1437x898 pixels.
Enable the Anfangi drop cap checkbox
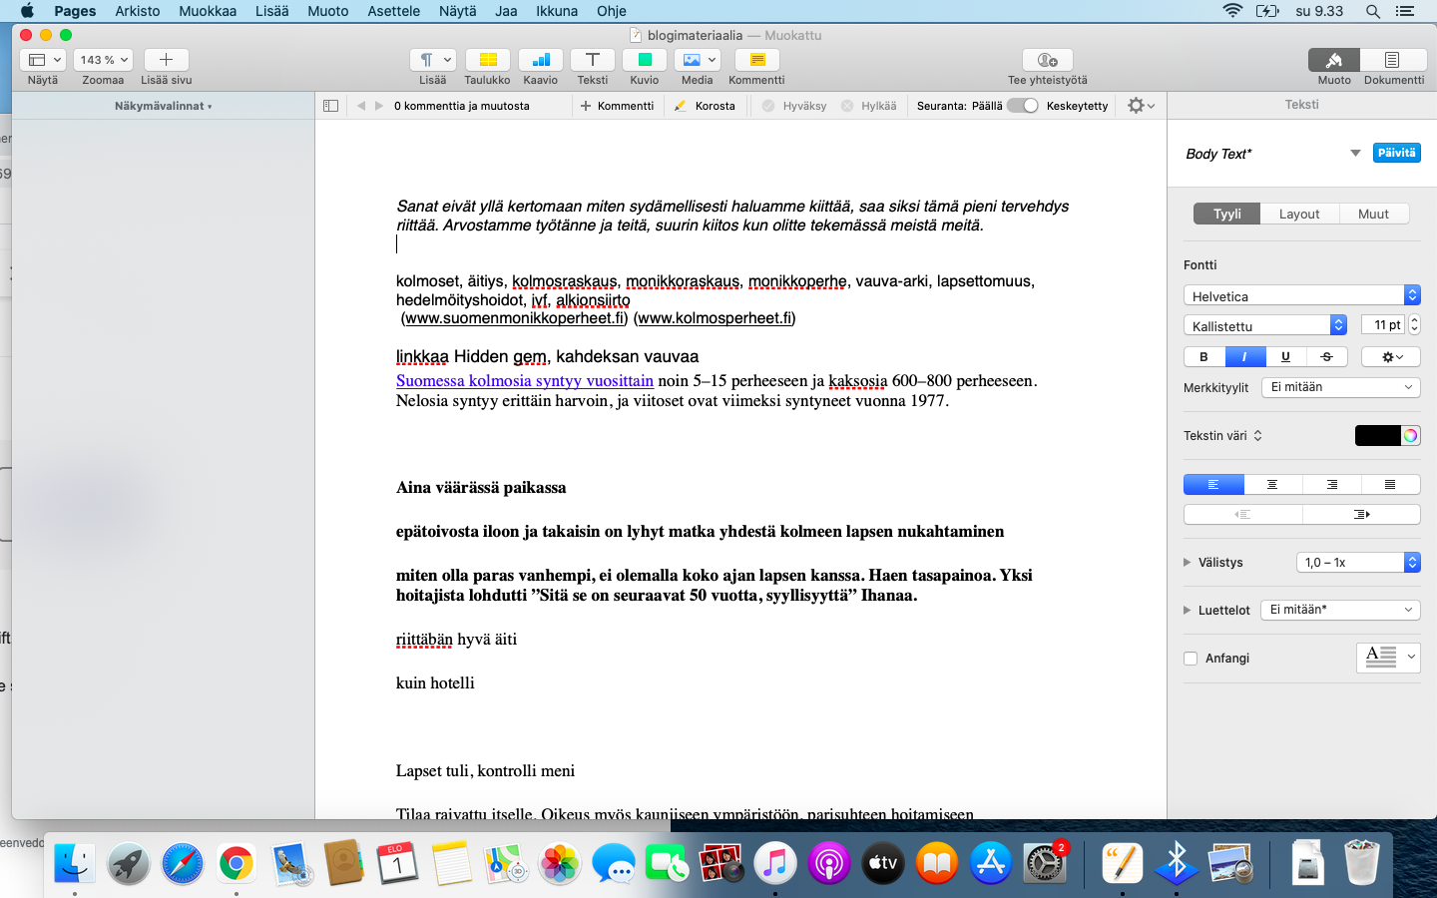[1191, 659]
